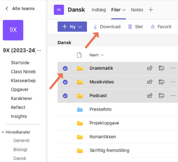Go back to Alle teams with arrow
Screen dimensions: 178x162
[x=7, y=9]
